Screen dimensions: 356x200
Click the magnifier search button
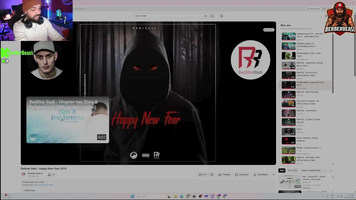[212, 16]
